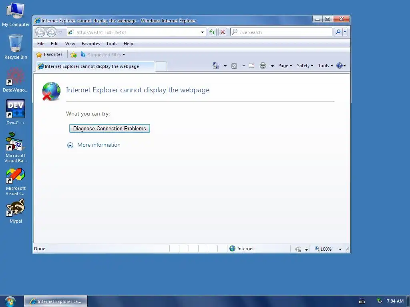Click the Forward navigation arrow
The height and width of the screenshot is (307, 410).
pos(51,32)
